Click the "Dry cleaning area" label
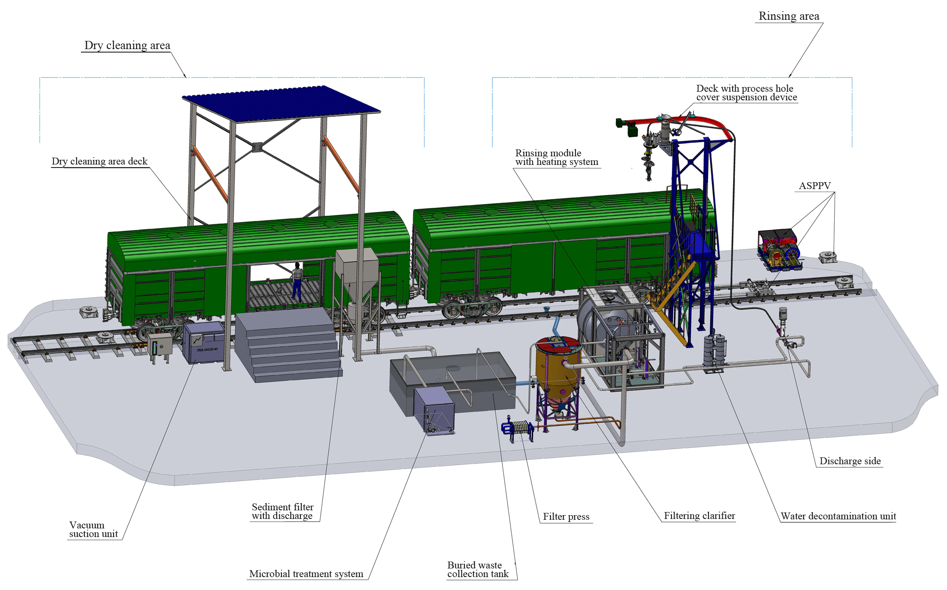The height and width of the screenshot is (590, 947). 127,46
